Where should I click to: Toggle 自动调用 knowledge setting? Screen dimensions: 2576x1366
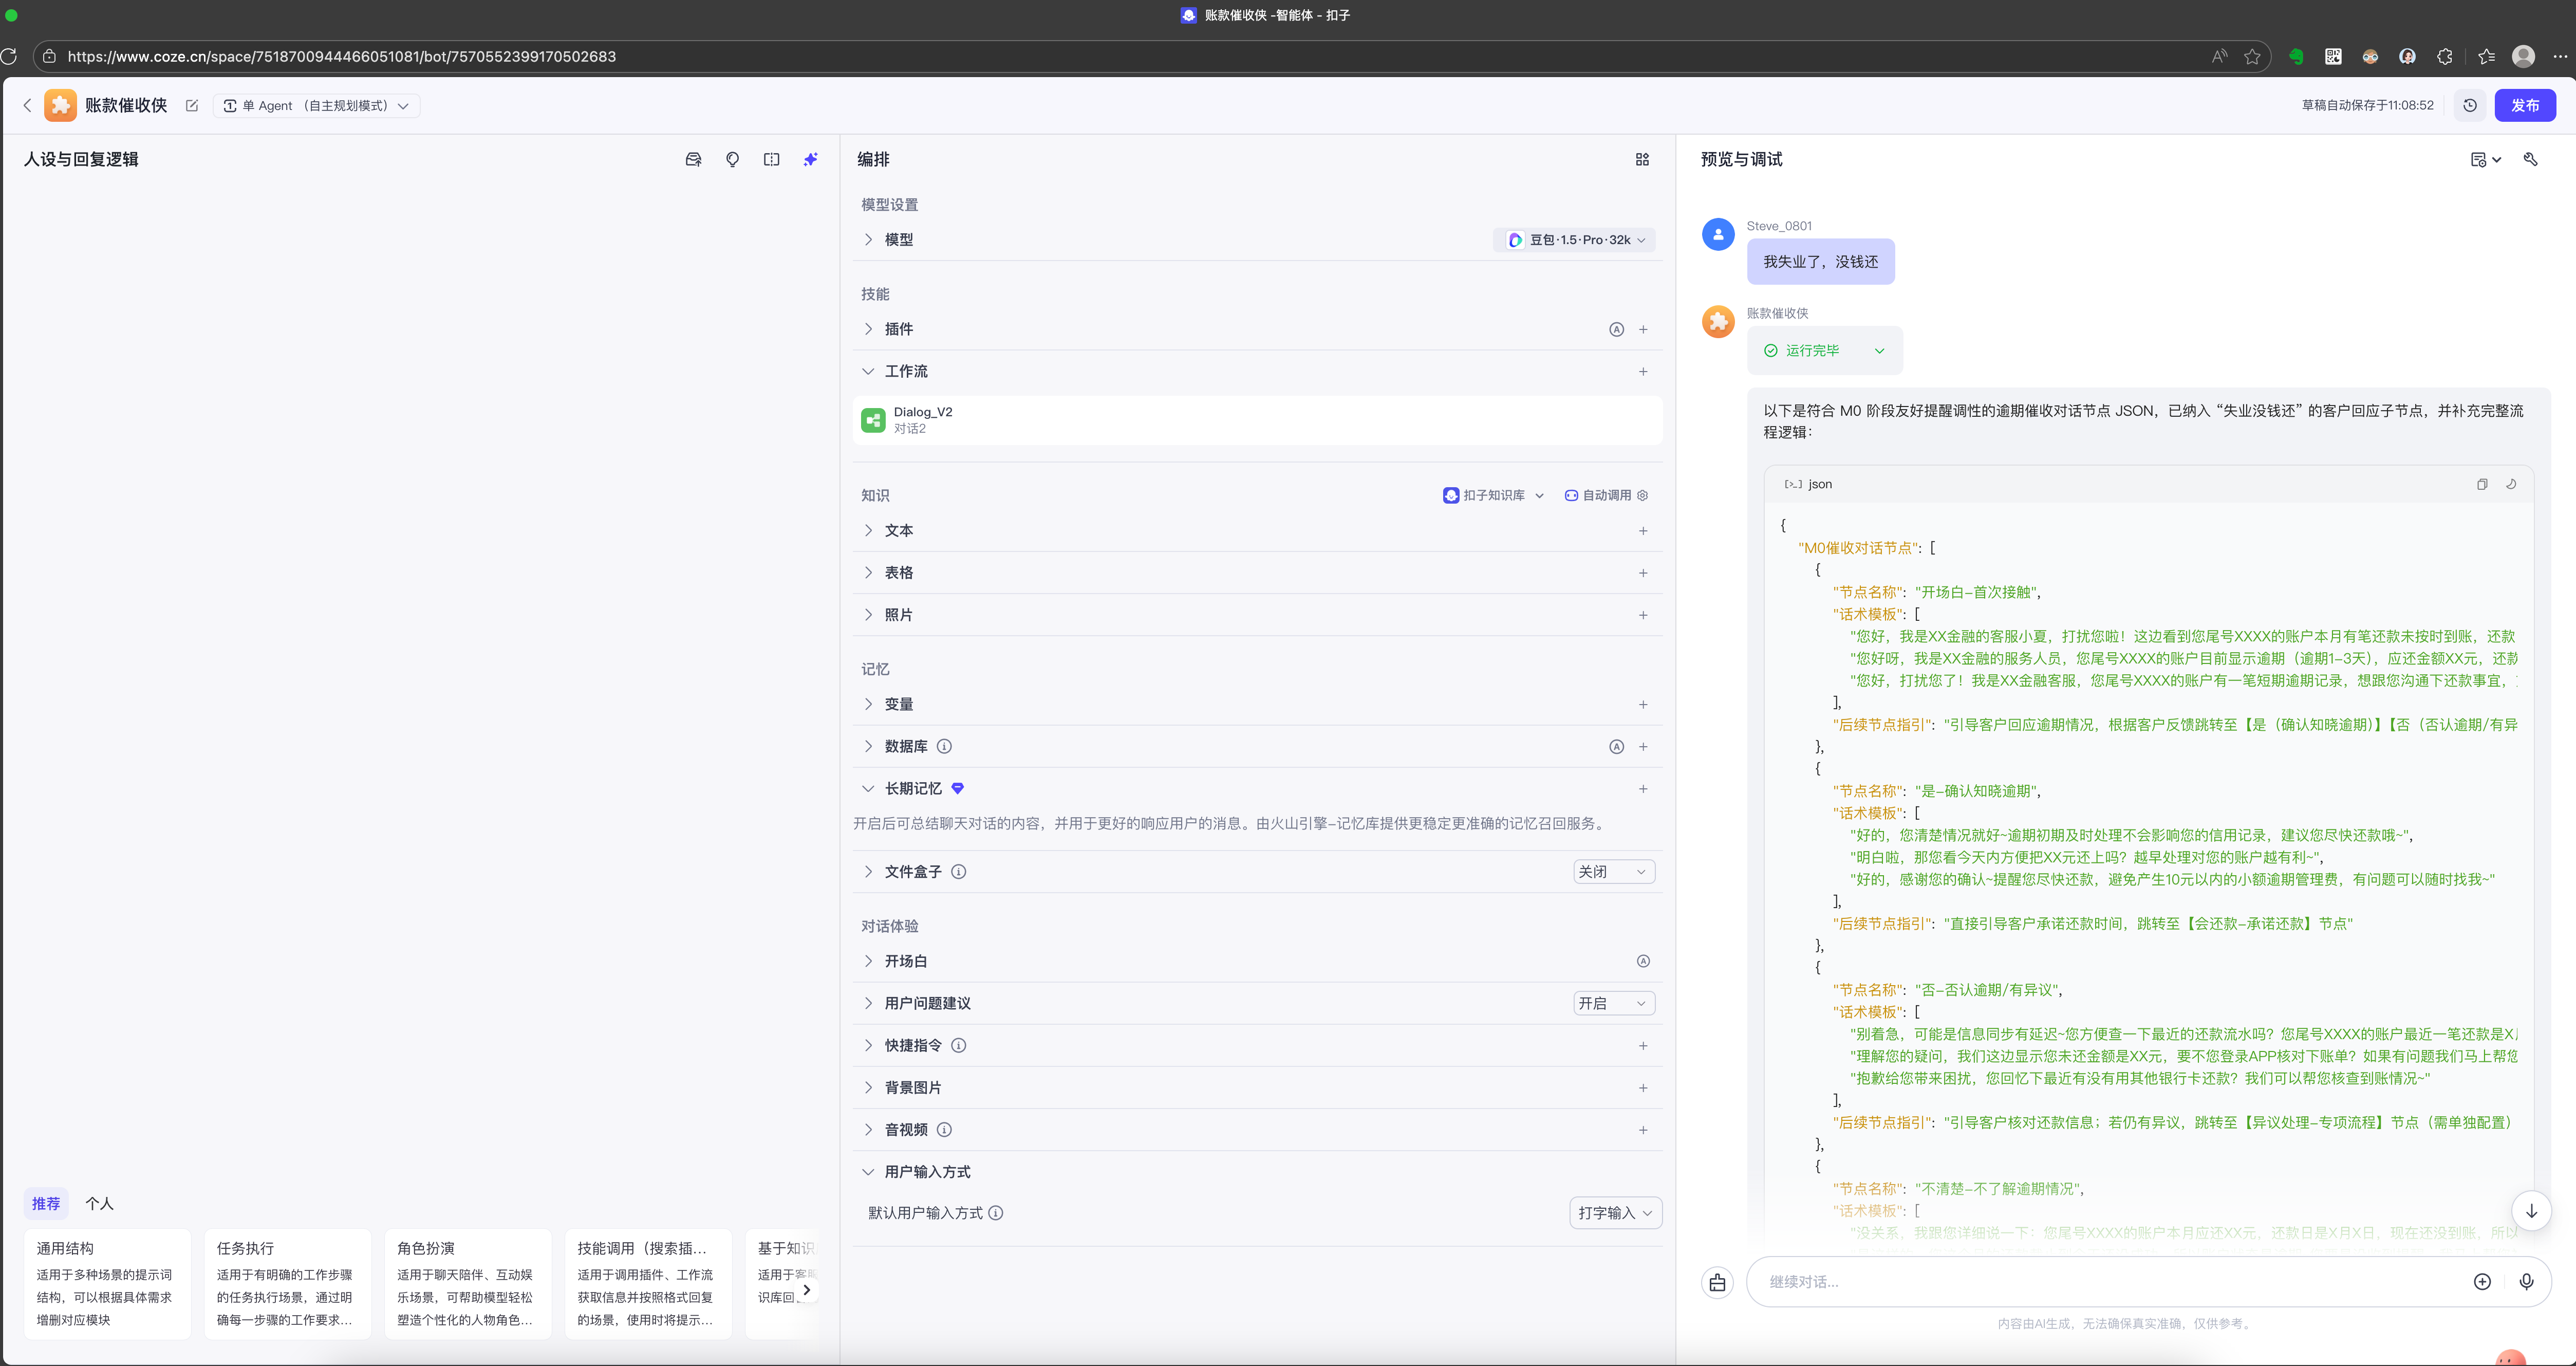coord(1605,495)
